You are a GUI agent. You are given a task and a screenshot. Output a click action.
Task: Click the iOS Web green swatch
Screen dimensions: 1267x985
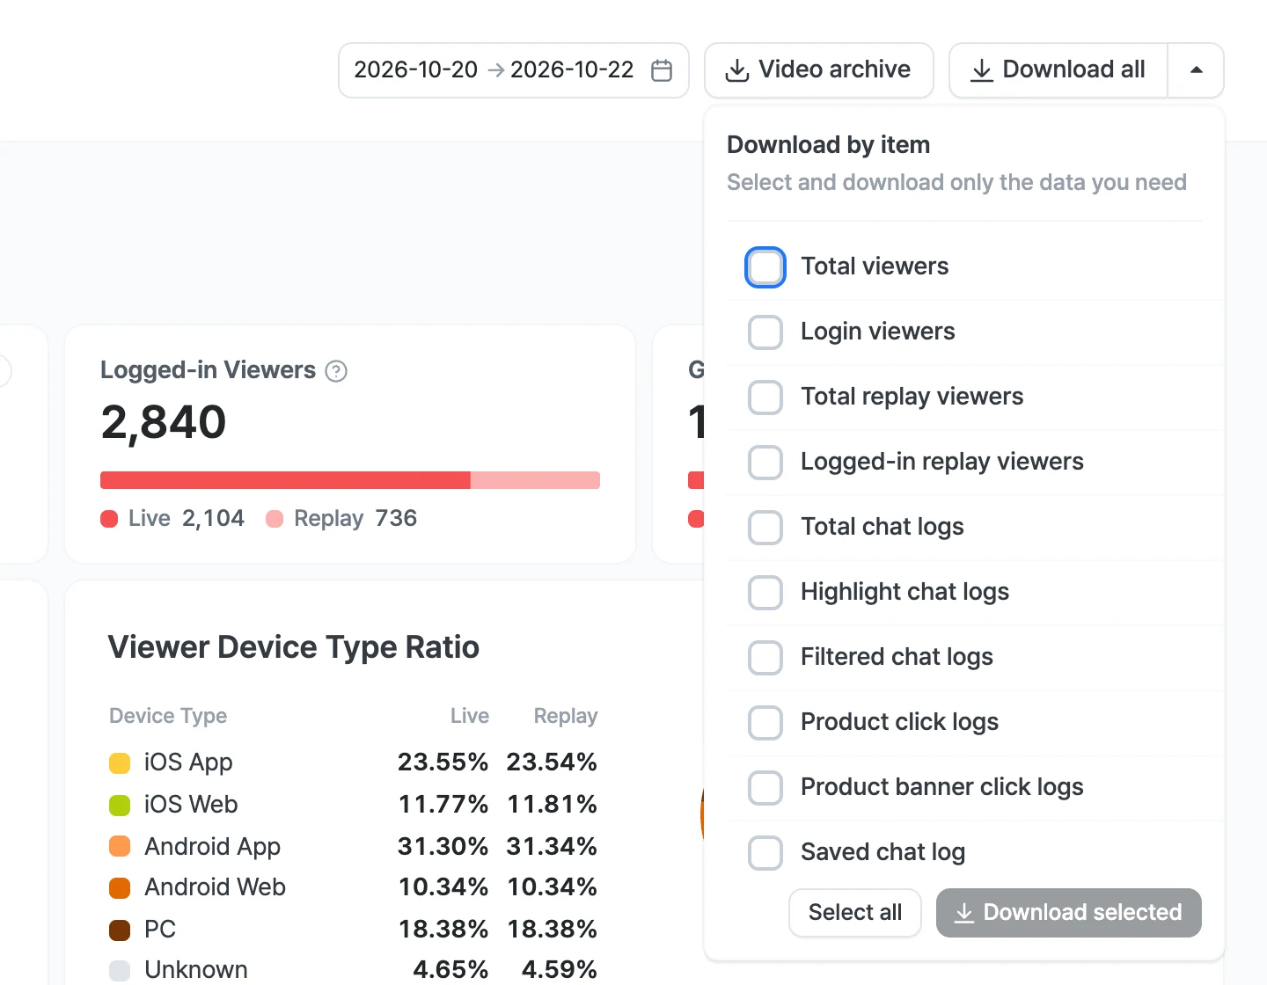120,805
